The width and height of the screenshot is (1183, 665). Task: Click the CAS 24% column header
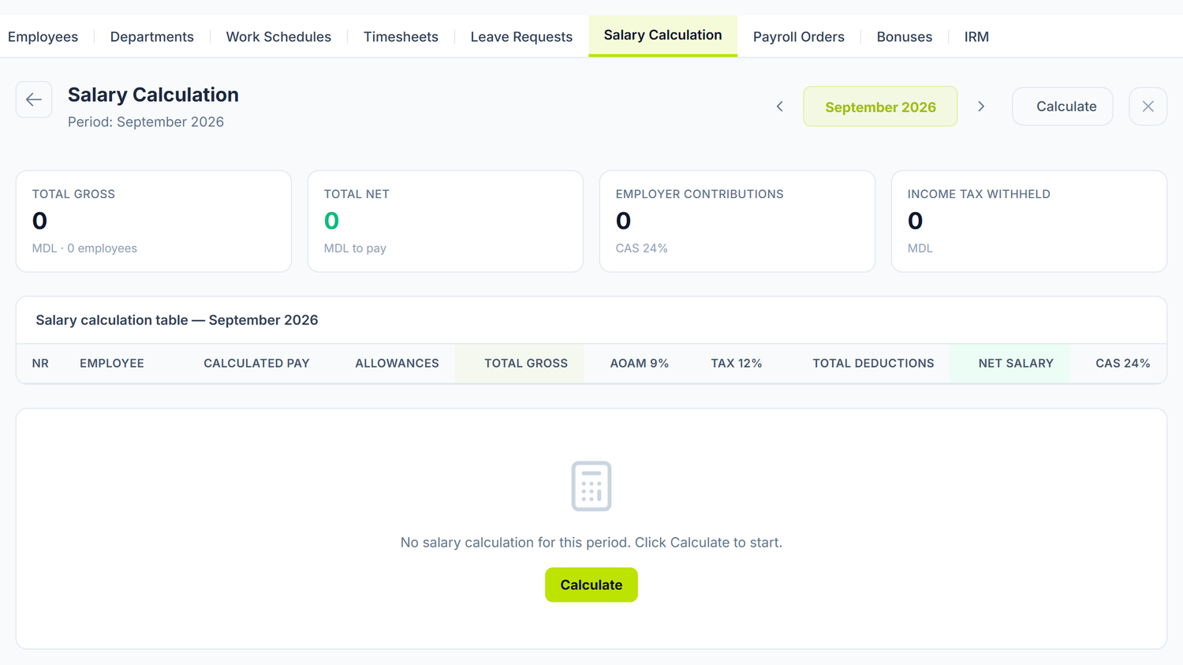pyautogui.click(x=1123, y=364)
